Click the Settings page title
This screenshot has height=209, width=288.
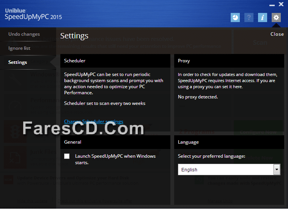click(74, 36)
